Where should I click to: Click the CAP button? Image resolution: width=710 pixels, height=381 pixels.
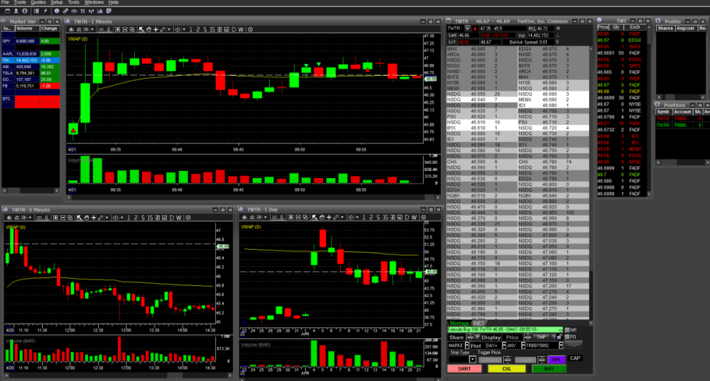[x=575, y=358]
